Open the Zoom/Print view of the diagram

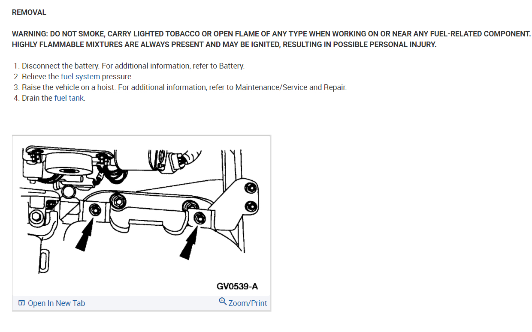point(248,303)
